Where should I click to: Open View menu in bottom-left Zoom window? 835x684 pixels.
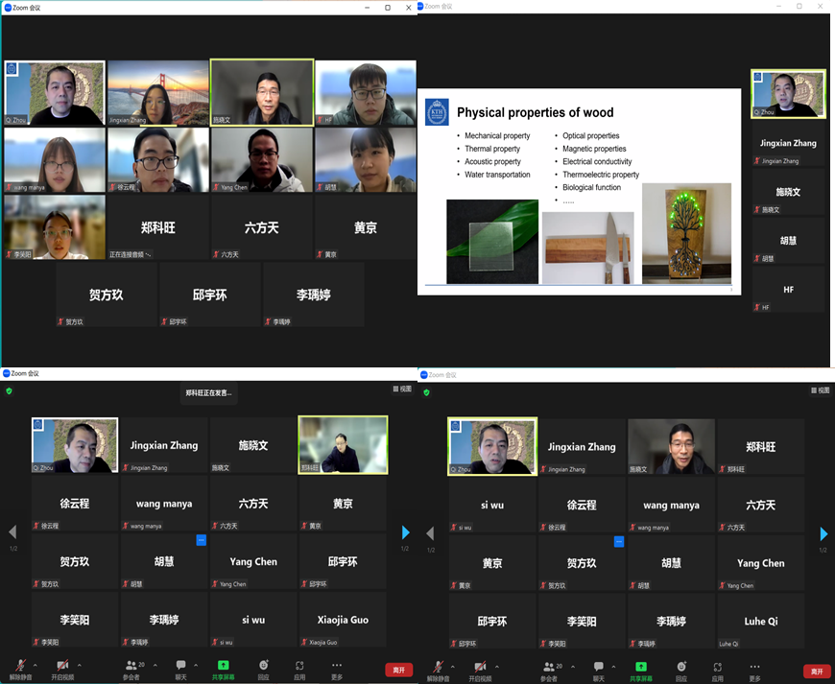(400, 389)
